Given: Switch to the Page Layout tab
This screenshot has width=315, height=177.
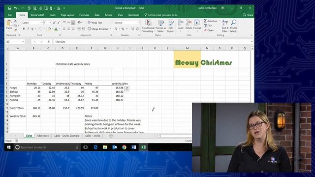Looking at the screenshot, I should click(67, 15).
